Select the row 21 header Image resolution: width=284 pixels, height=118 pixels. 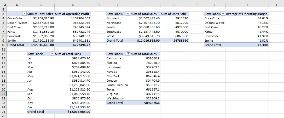tap(3, 94)
